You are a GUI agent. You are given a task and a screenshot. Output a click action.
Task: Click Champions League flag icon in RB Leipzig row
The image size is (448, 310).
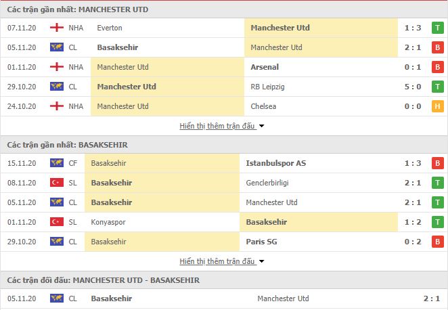click(57, 86)
